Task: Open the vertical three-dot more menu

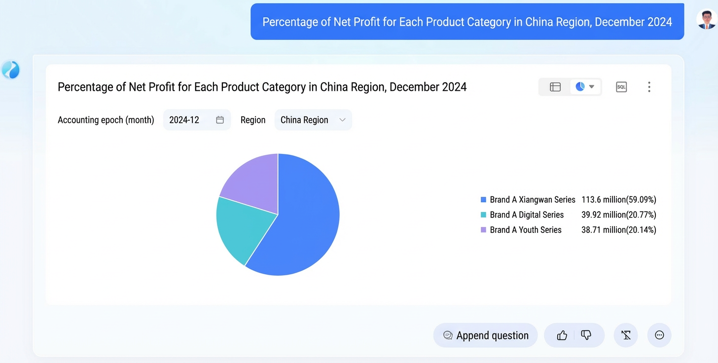Action: tap(649, 87)
